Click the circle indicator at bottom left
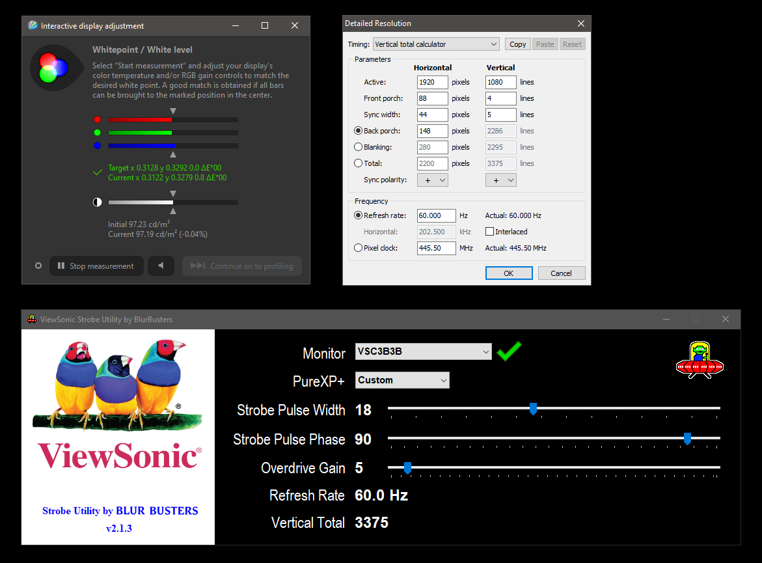The image size is (762, 563). point(38,266)
